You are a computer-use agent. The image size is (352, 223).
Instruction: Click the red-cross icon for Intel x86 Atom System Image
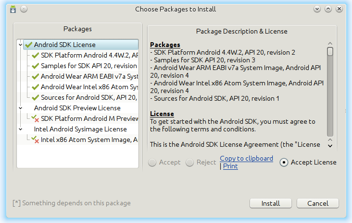[x=36, y=140]
